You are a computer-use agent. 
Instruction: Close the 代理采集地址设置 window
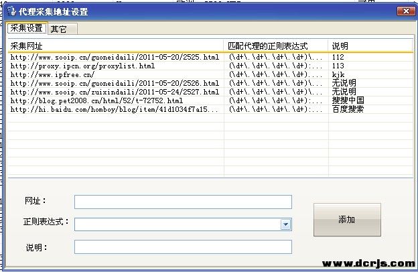404,11
